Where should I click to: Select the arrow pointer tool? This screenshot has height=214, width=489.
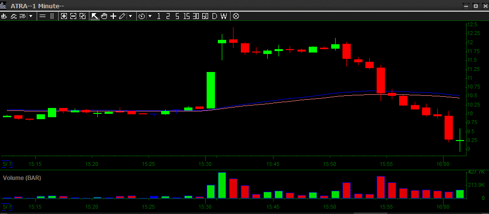pos(95,16)
